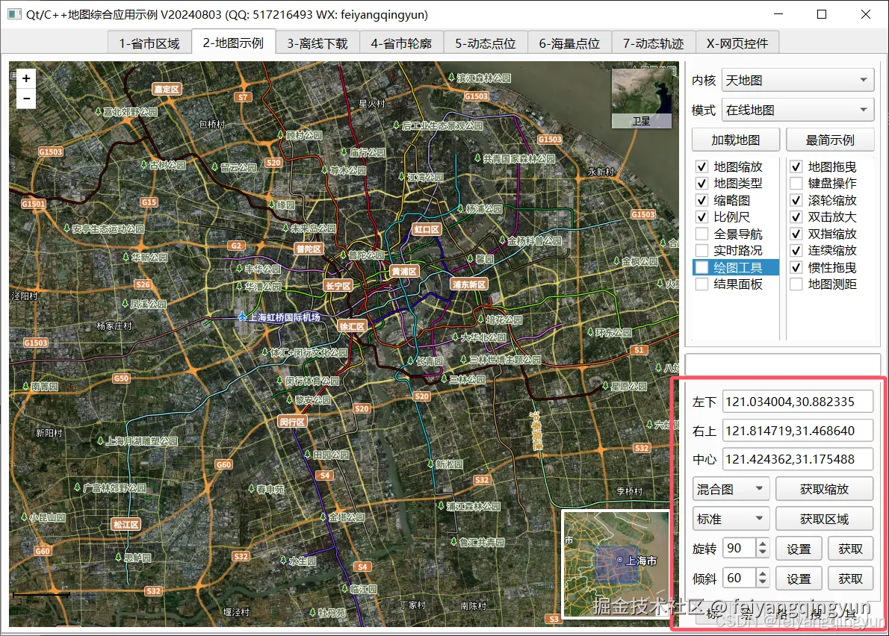Screen dimensions: 889x636
Task: Open the 内核 dropdown showing 天地图
Action: (x=799, y=81)
